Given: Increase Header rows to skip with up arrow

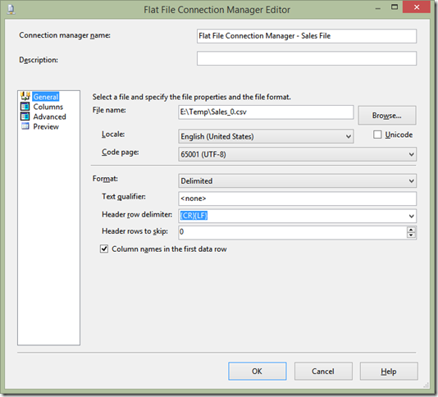Looking at the screenshot, I should click(x=411, y=230).
